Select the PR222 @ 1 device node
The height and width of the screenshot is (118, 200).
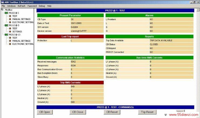click(x=14, y=13)
